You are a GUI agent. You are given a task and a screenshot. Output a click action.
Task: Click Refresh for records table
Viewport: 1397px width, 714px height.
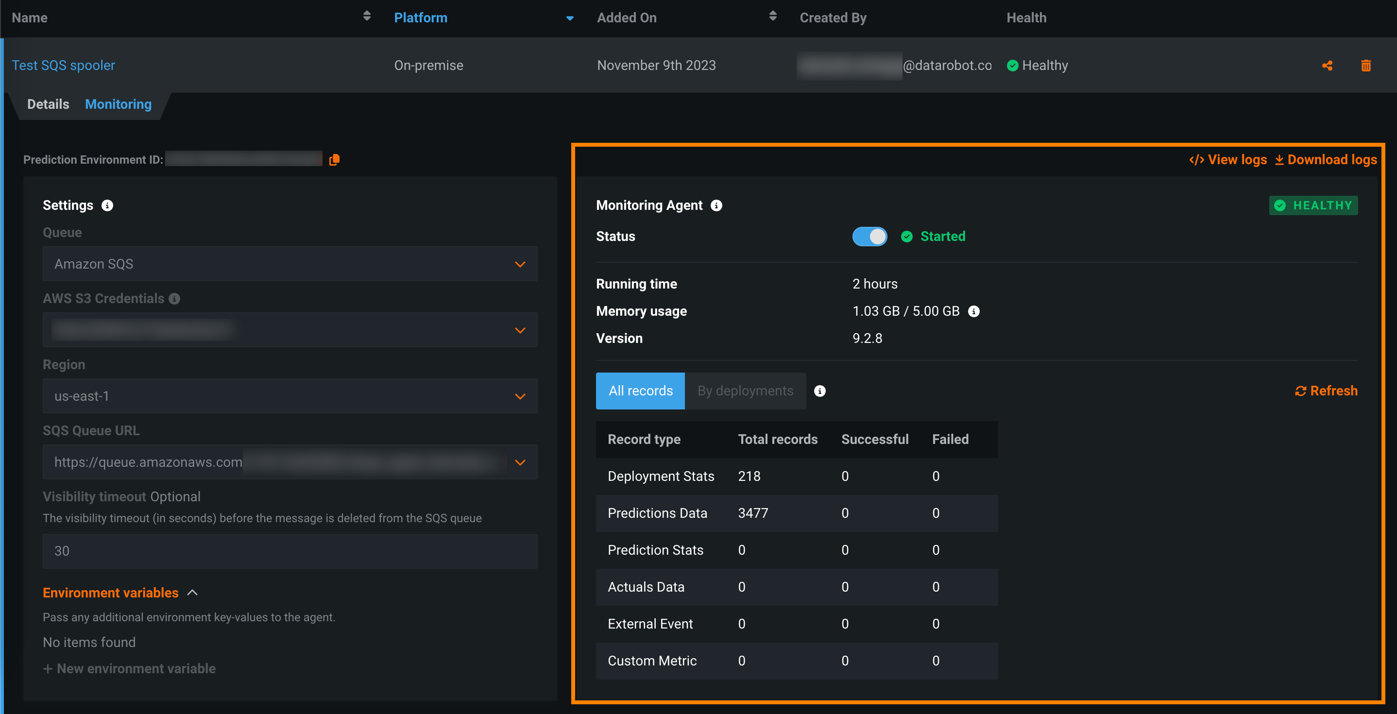coord(1326,391)
